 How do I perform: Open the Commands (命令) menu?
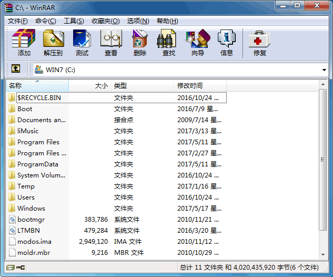coord(46,21)
